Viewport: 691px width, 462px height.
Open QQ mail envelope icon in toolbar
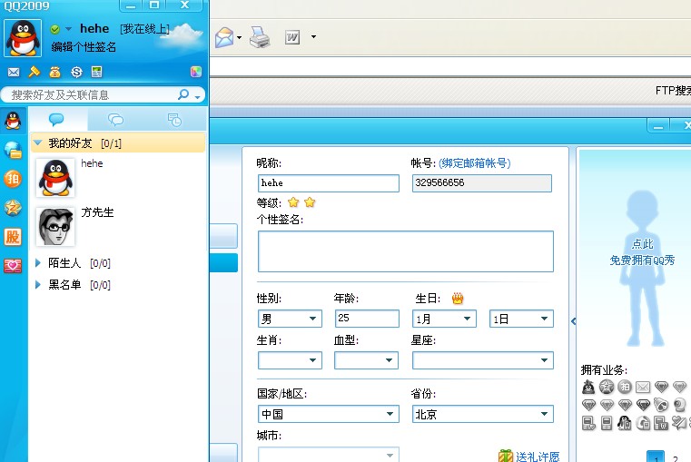(x=14, y=72)
